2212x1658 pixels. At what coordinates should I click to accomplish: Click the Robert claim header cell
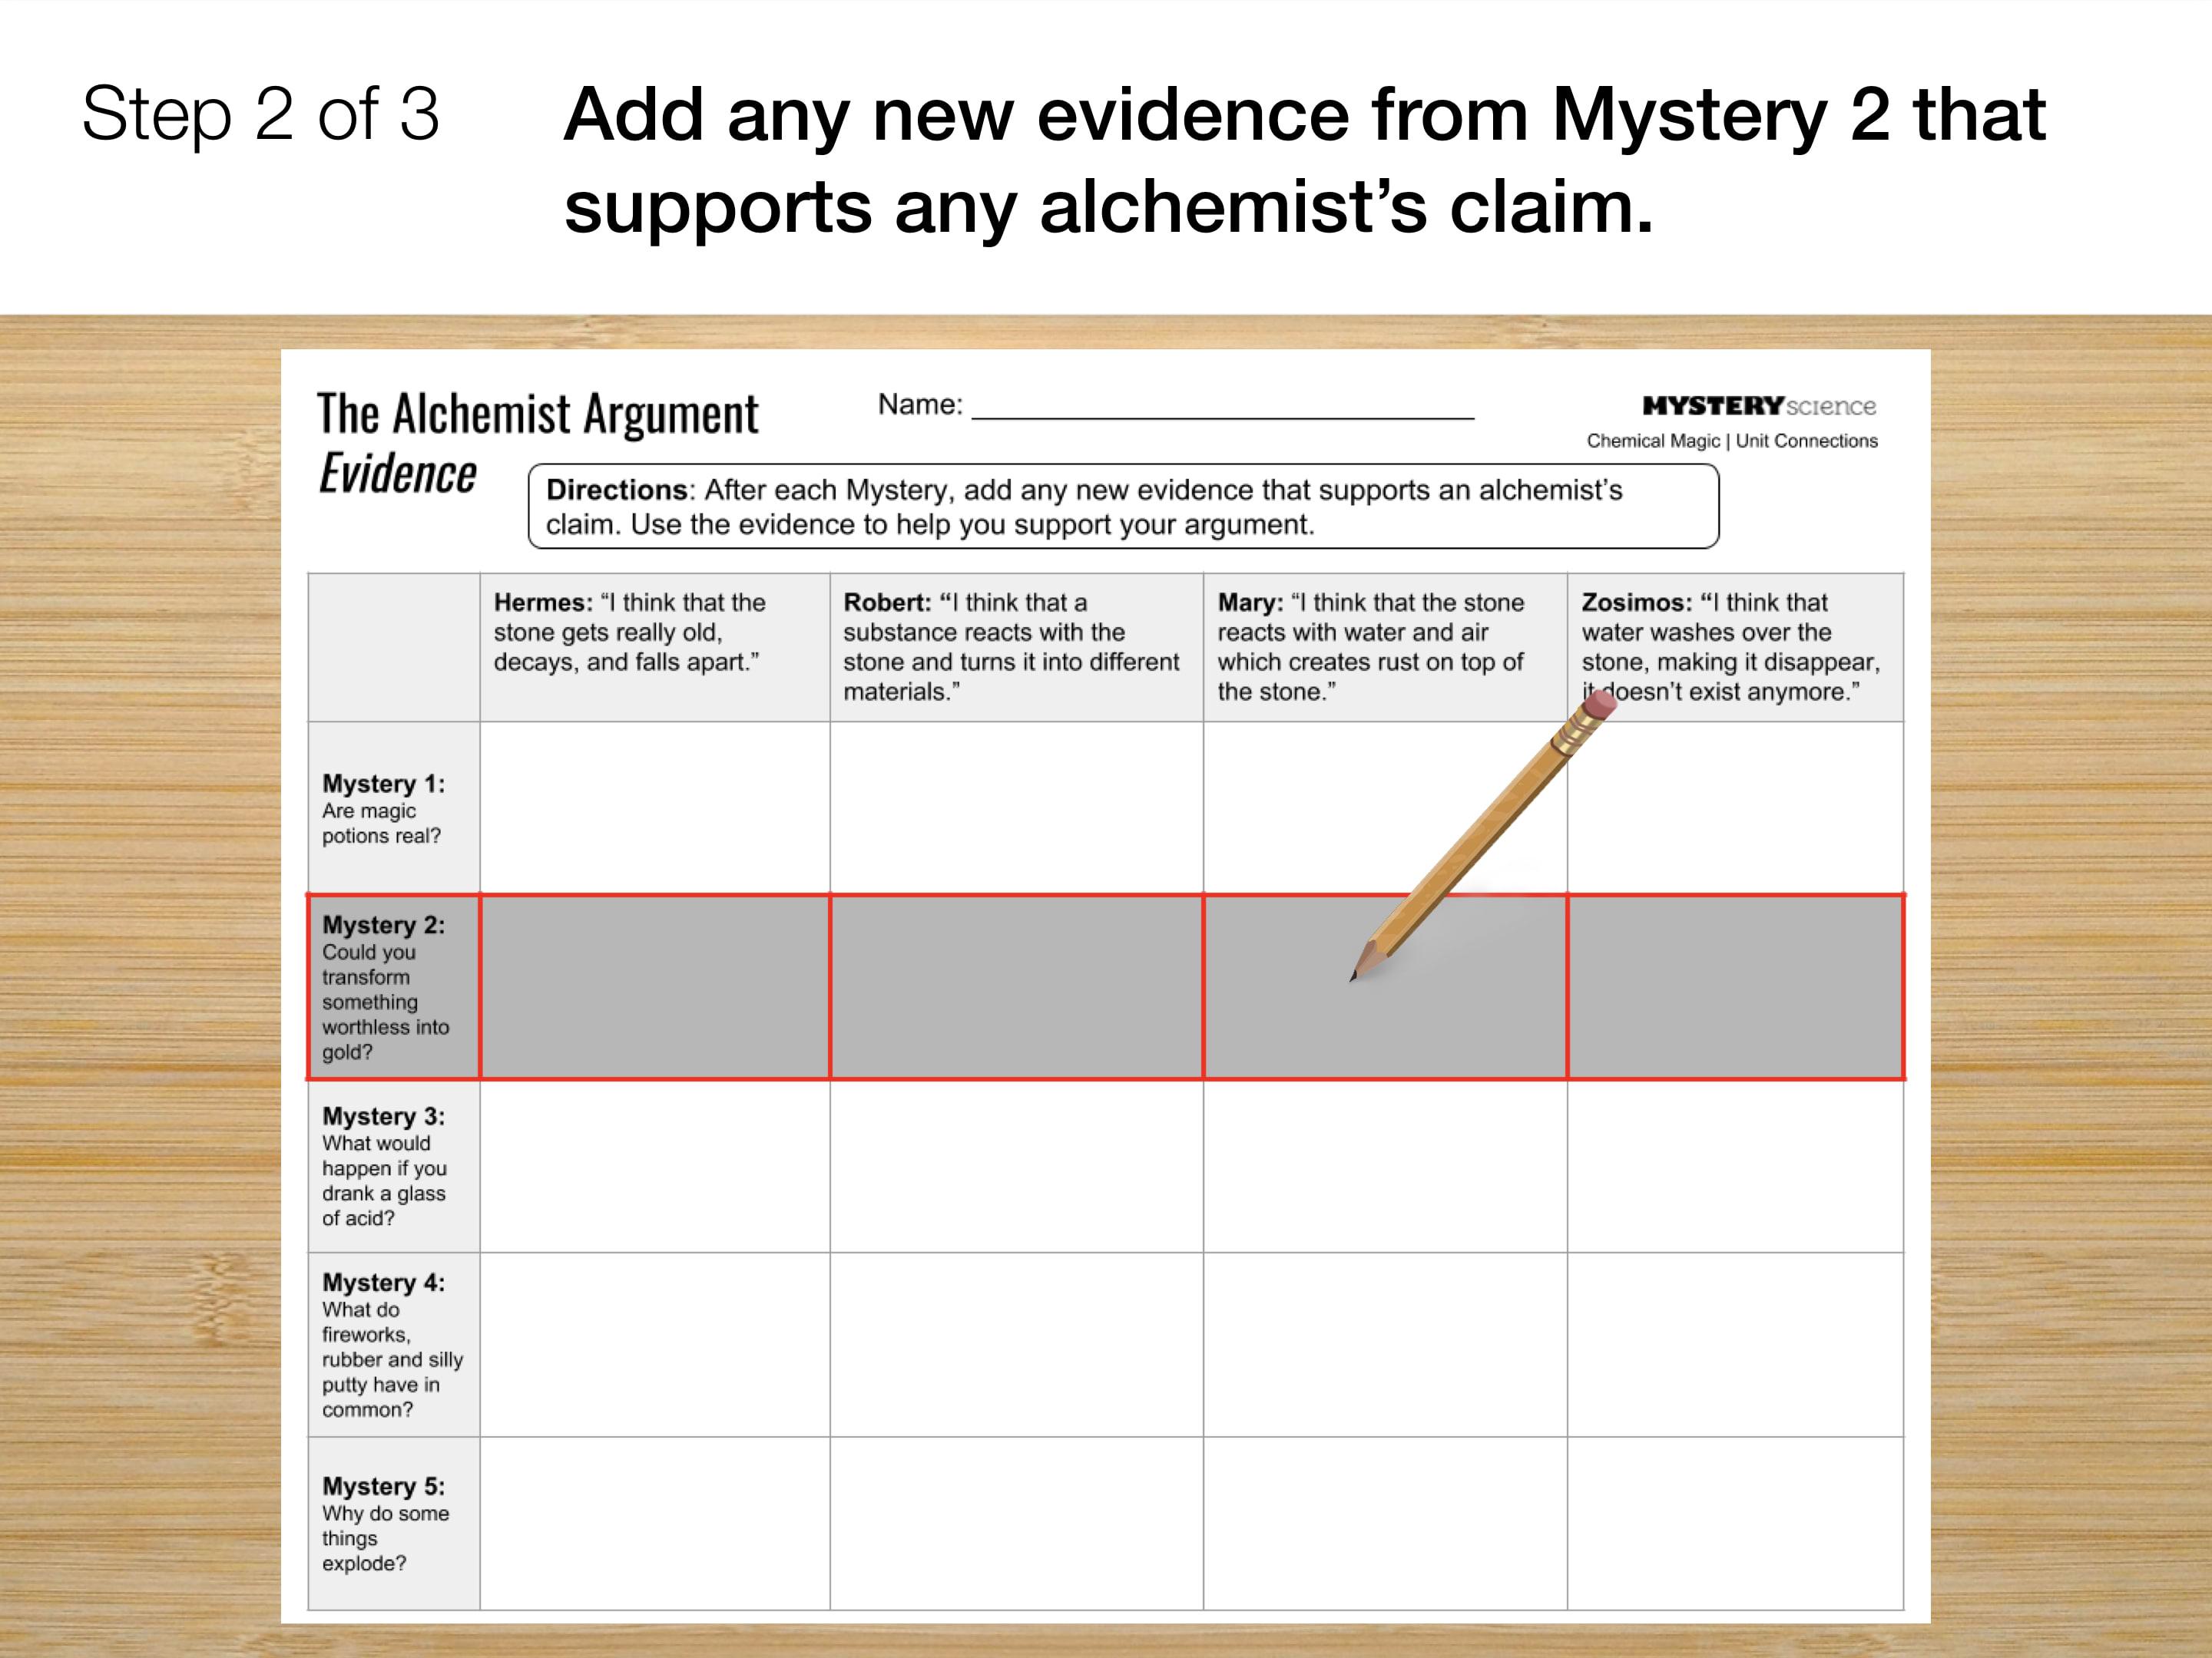[x=1016, y=648]
